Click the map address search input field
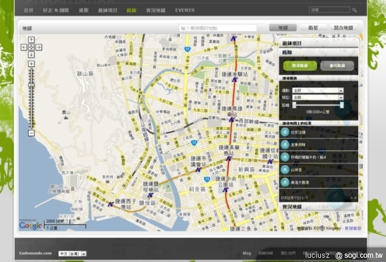 coord(218,28)
